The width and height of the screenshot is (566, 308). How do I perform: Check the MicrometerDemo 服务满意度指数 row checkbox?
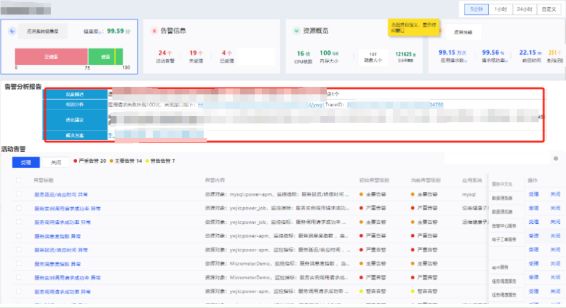click(x=19, y=264)
